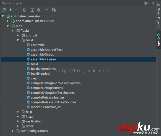This screenshot has width=161, height=136.
Task: Select the assemble task
Action: coord(38,45)
